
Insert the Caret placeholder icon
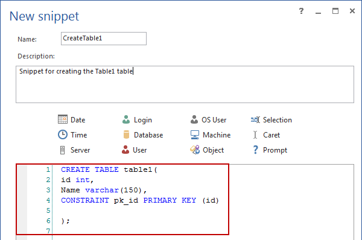pos(255,134)
